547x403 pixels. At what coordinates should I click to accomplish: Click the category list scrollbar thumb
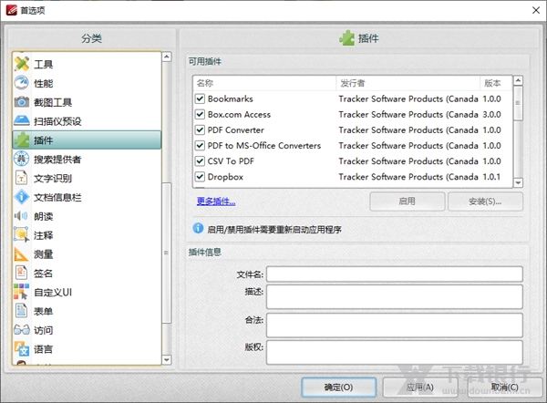click(x=167, y=253)
